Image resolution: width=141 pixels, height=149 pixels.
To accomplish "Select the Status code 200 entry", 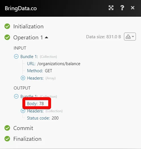I will pos(43,118).
